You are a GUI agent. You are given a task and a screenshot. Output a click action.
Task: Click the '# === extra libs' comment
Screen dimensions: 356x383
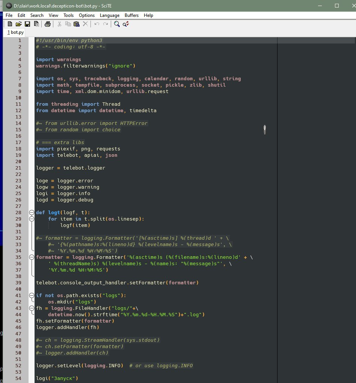click(60, 143)
